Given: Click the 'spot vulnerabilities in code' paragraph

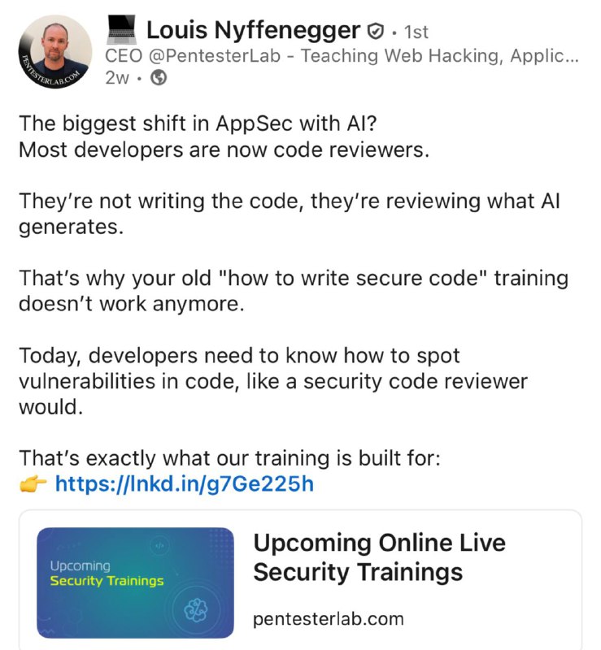Looking at the screenshot, I should pos(273,381).
